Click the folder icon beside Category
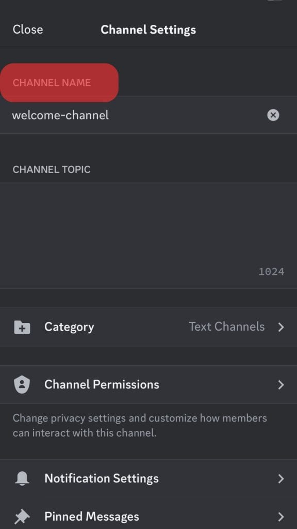This screenshot has width=297, height=529. pos(21,326)
